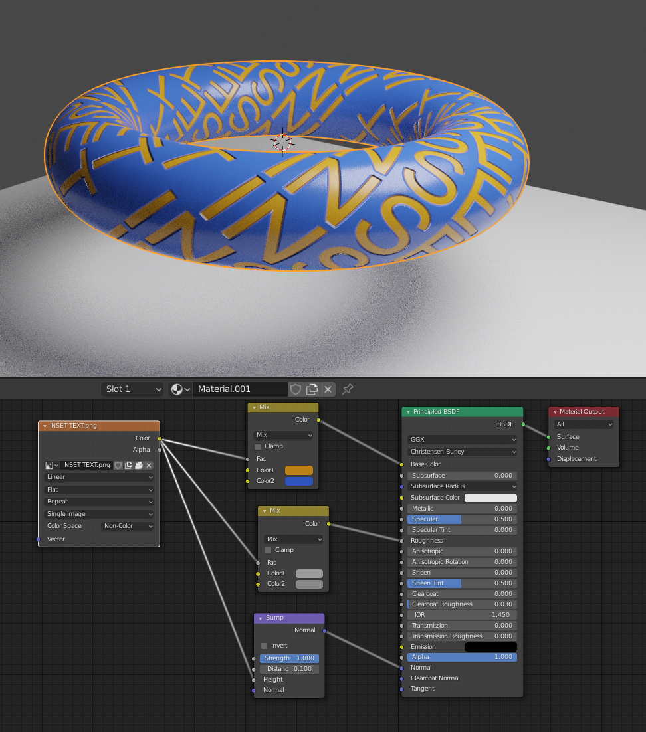Open the Flat projection dropdown

point(99,490)
